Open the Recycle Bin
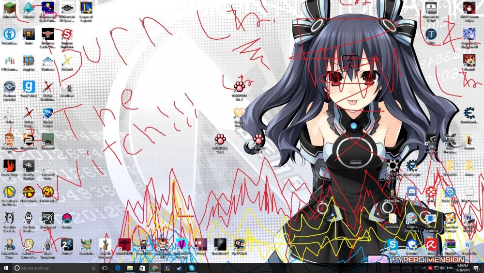 469,244
